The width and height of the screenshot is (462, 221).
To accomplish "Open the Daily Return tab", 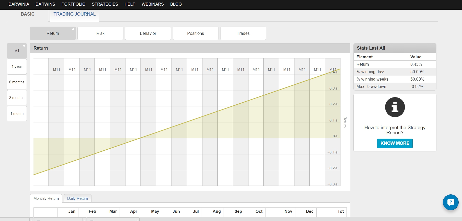I will (77, 198).
